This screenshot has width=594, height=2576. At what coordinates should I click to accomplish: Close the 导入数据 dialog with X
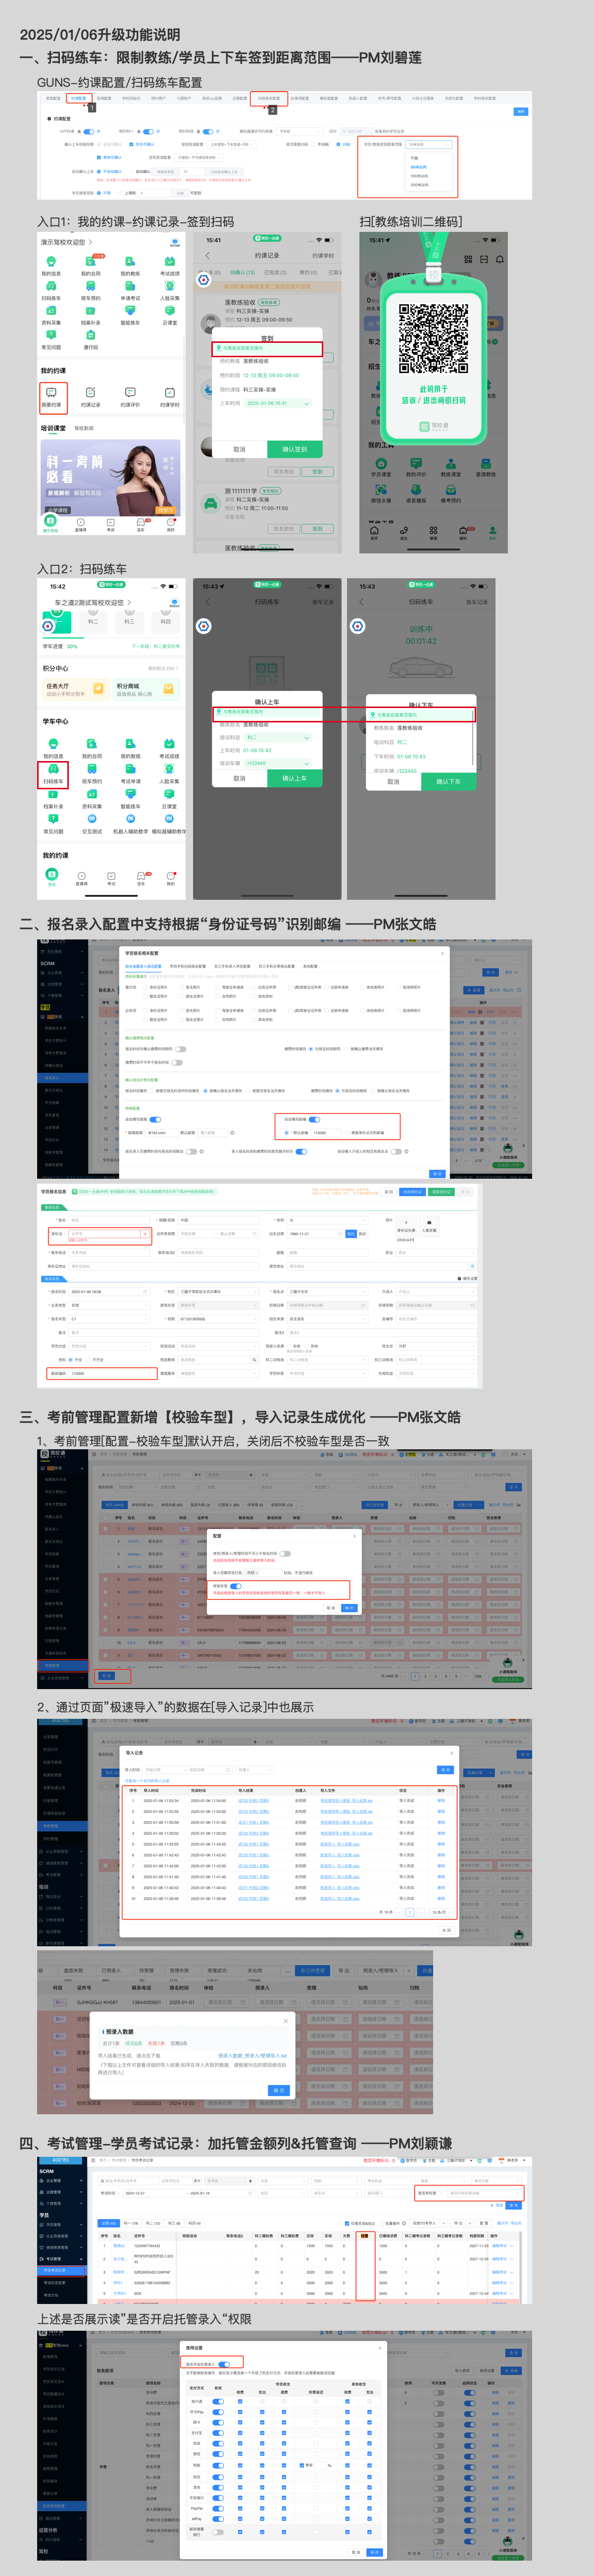tap(285, 2021)
